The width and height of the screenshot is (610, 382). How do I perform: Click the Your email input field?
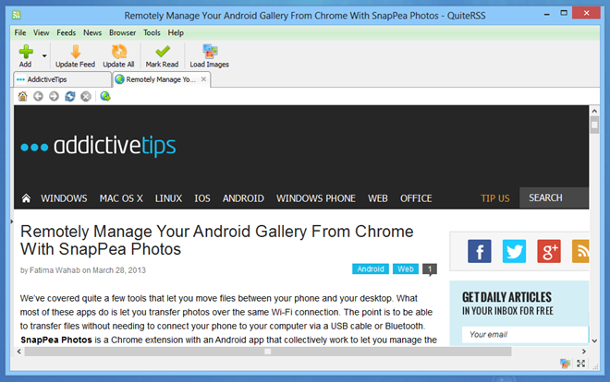(x=525, y=335)
